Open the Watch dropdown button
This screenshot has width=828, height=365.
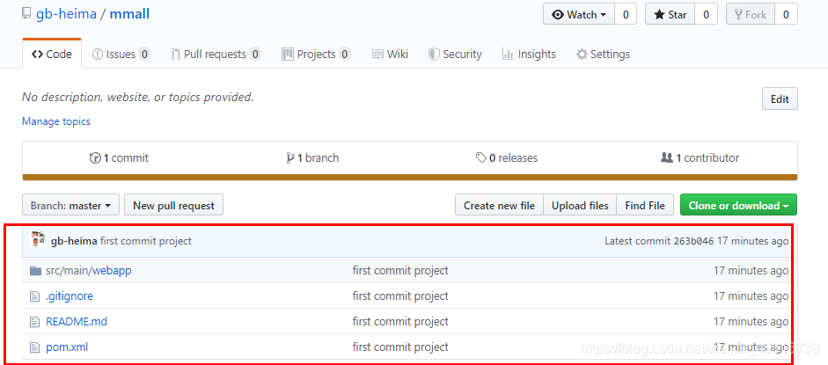(579, 15)
